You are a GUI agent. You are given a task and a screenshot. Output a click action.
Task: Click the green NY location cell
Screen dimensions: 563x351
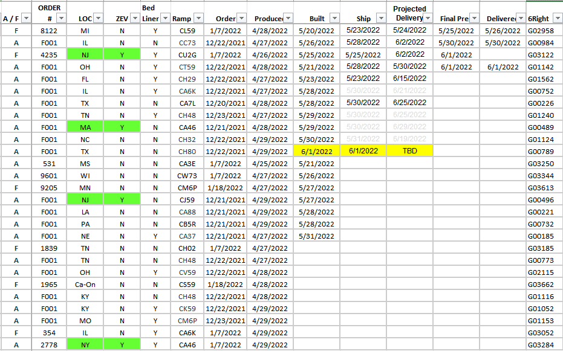pyautogui.click(x=85, y=345)
